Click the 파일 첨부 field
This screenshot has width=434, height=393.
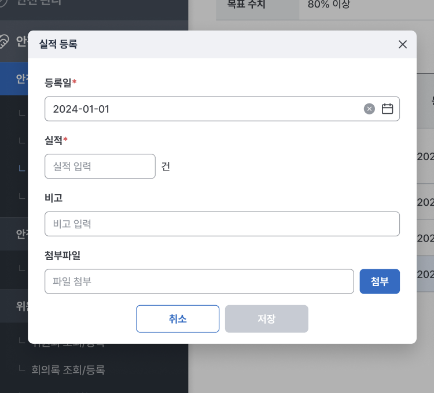pyautogui.click(x=199, y=281)
